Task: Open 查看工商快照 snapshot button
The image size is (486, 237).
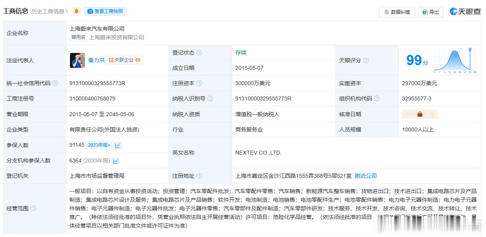Action: [x=105, y=11]
